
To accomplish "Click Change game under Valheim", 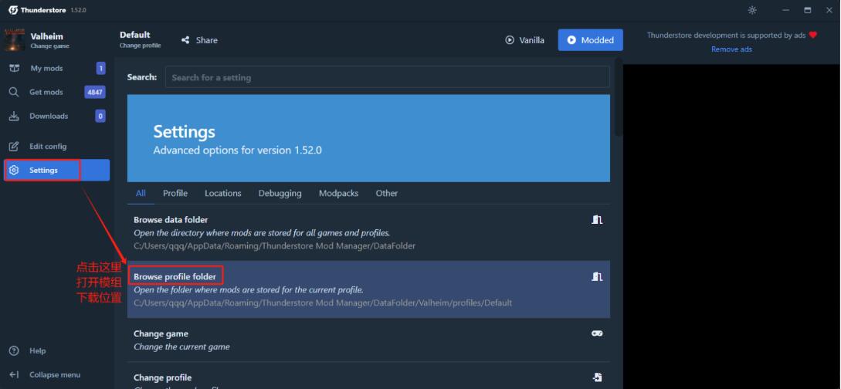I will [x=50, y=46].
